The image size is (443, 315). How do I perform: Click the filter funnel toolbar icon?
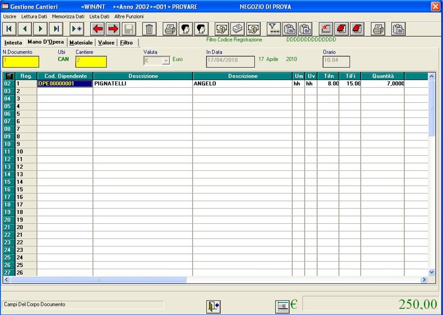[x=274, y=29]
